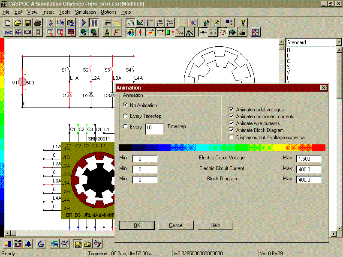Click the dark red F toolbar icon
The height and width of the screenshot is (257, 343).
click(x=117, y=33)
